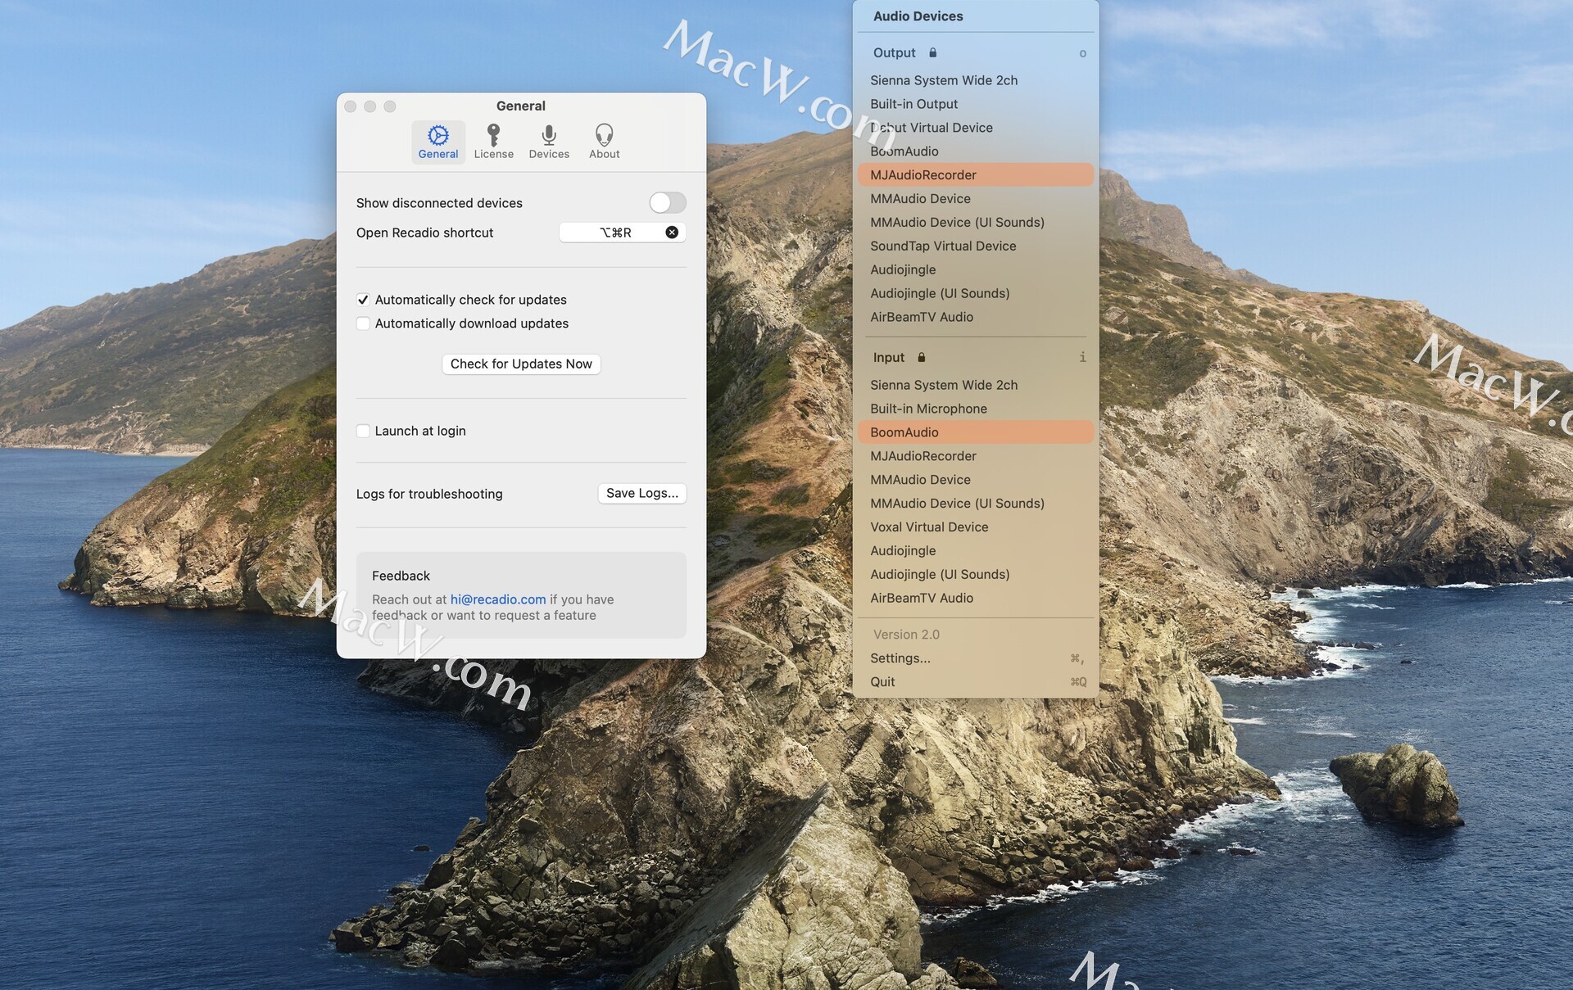
Task: Open the About headphones icon
Action: 604,135
